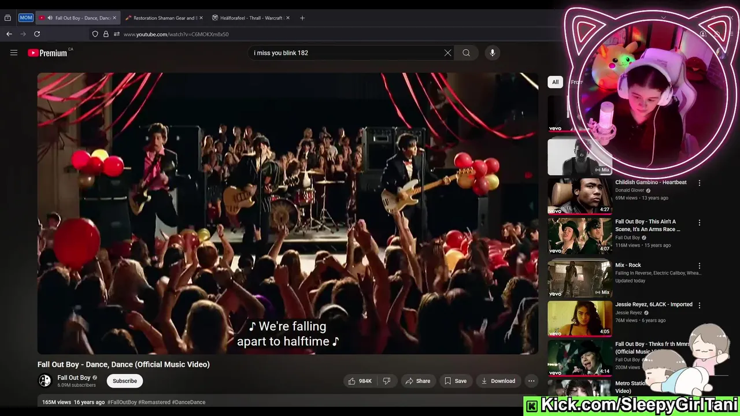Image resolution: width=740 pixels, height=416 pixels.
Task: Open Fall Out Boy channel avatar
Action: point(45,381)
